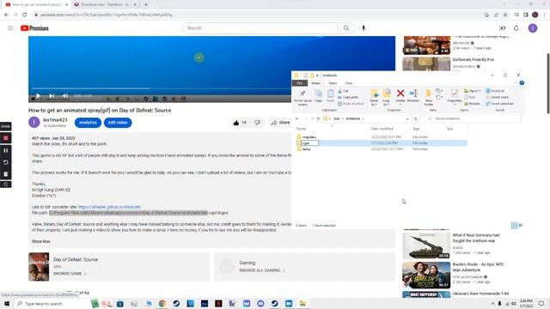Open Properties in Explorer ribbon
The height and width of the screenshot is (309, 550).
point(455,96)
